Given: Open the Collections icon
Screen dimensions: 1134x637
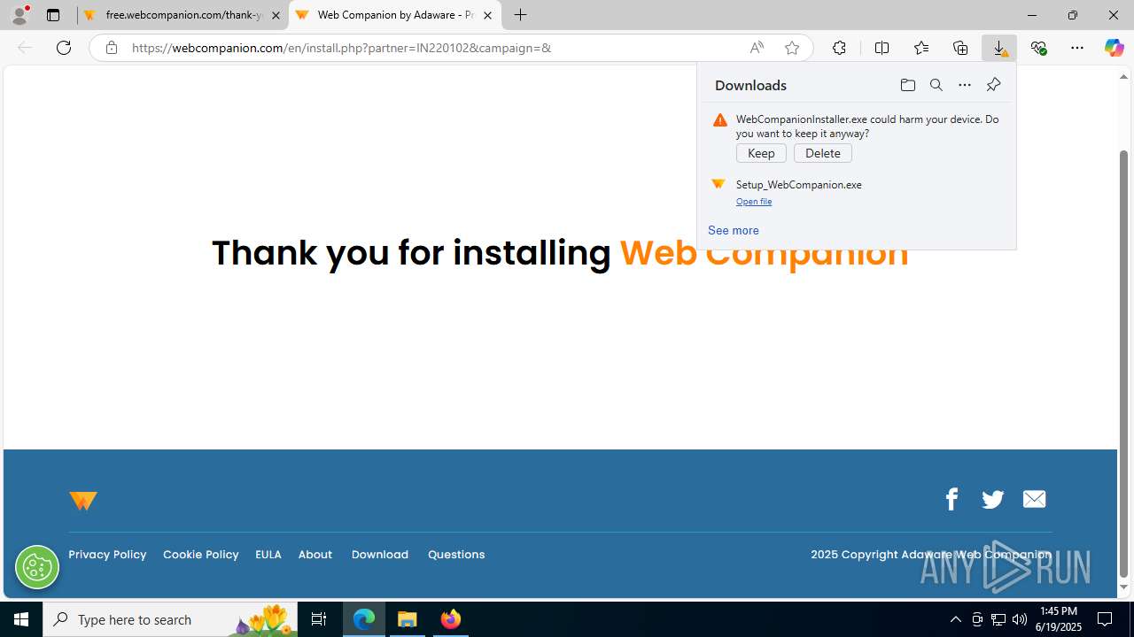Looking at the screenshot, I should [x=960, y=48].
